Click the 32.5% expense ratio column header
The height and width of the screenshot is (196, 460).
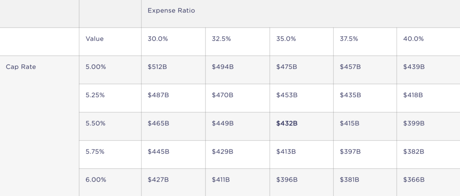pos(221,39)
